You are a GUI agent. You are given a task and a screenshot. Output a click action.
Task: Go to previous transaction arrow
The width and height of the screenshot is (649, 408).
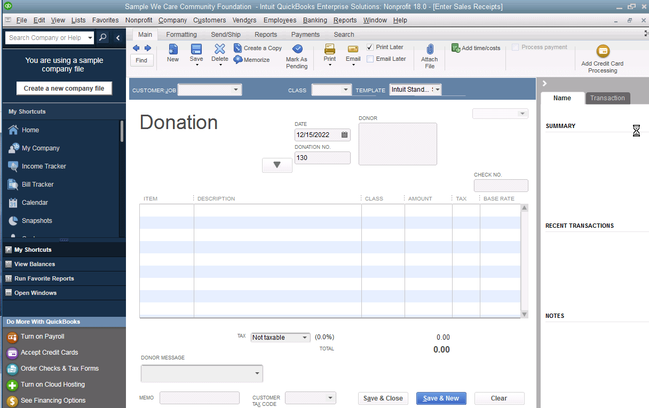click(136, 48)
